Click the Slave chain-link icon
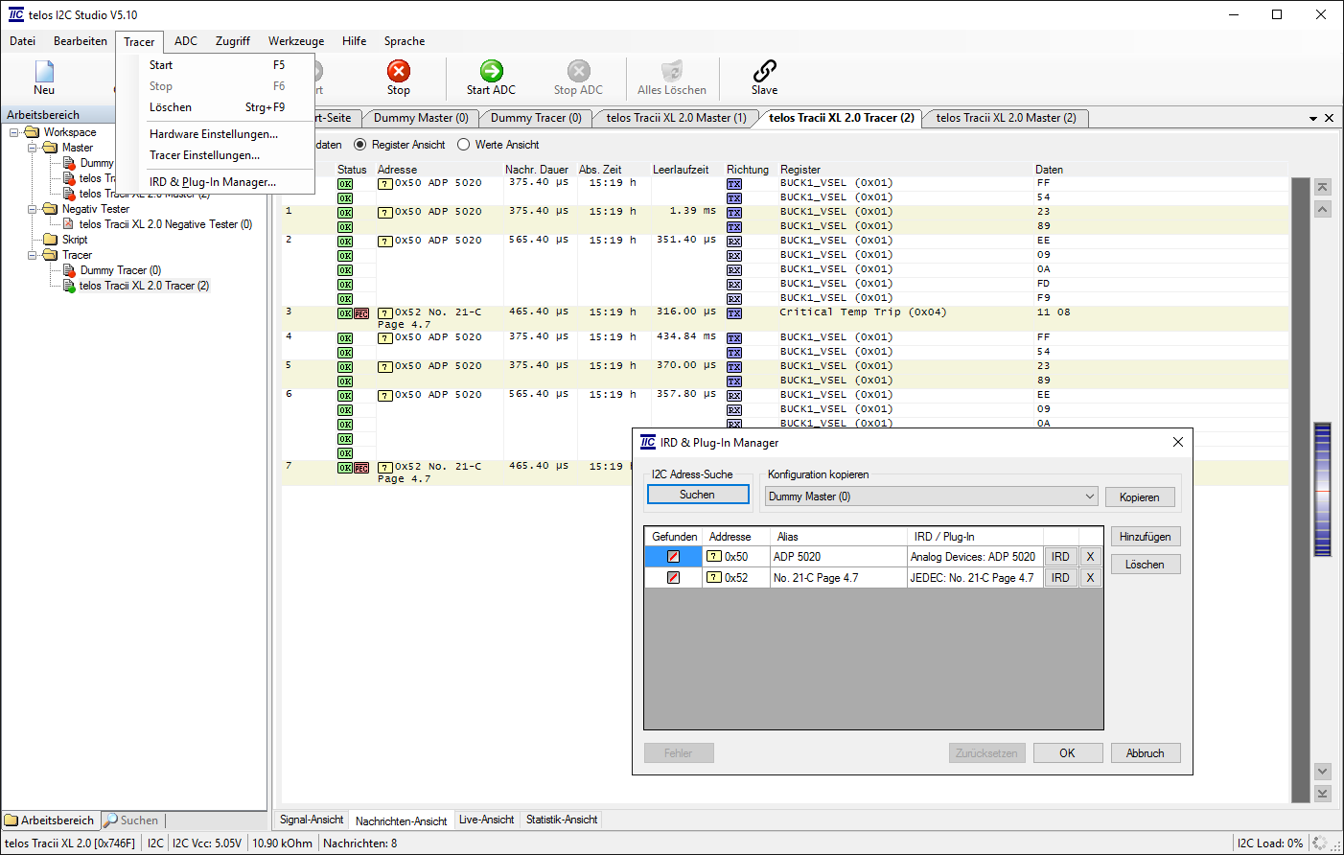Screen dimensions: 1344x855 764,71
